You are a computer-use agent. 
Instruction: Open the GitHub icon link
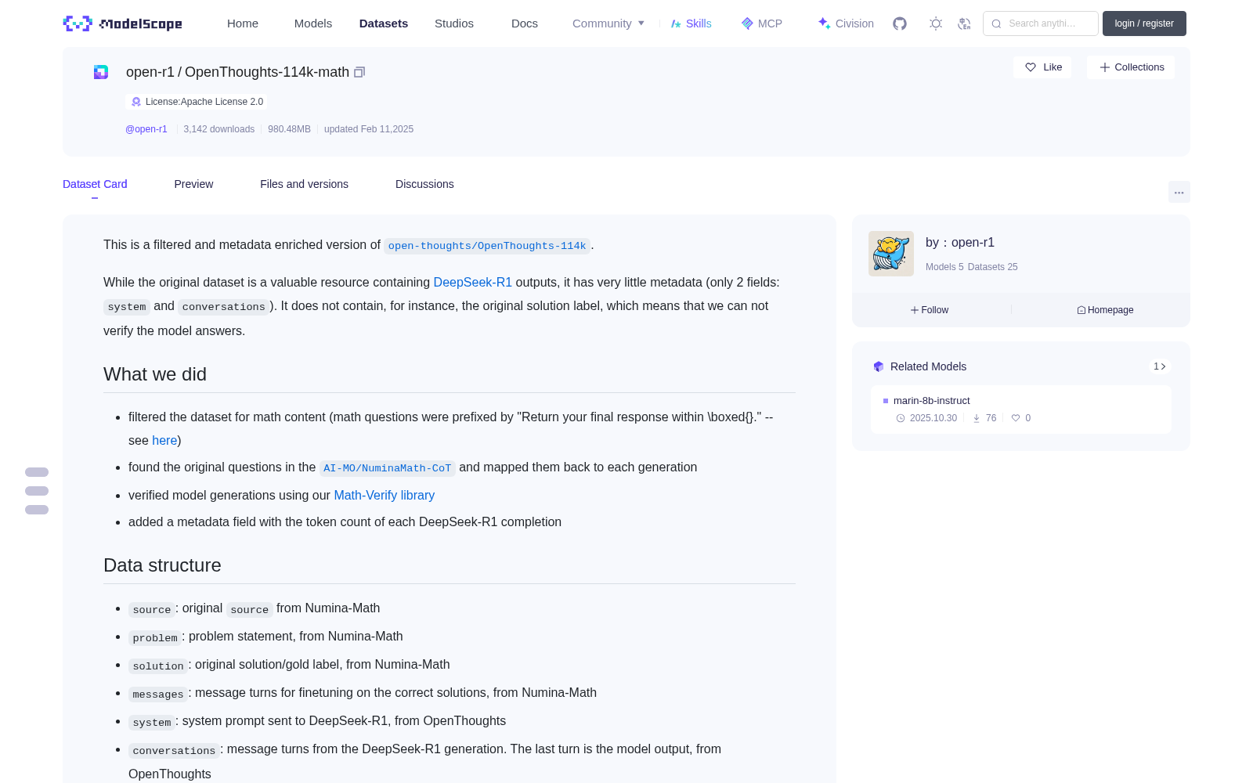900,23
